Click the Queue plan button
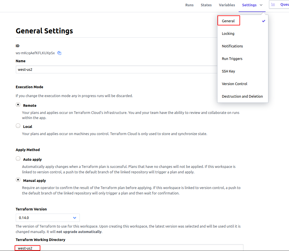This screenshot has height=251, width=289. coord(279,5)
